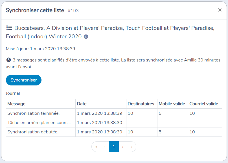This screenshot has height=163, width=228.
Task: Click the '3 messages sont planifiés' notice text
Action: pyautogui.click(x=113, y=63)
